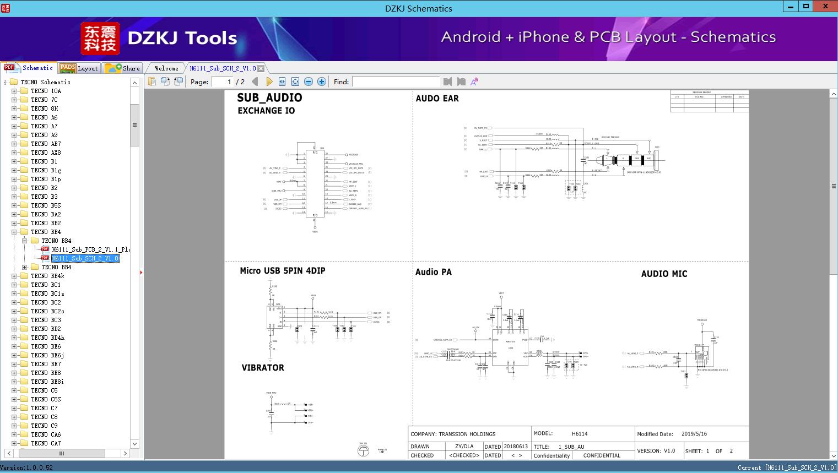Select the H6111_Sub_SCH_2_V1.0 tree file
Image resolution: width=838 pixels, height=473 pixels.
pyautogui.click(x=85, y=258)
